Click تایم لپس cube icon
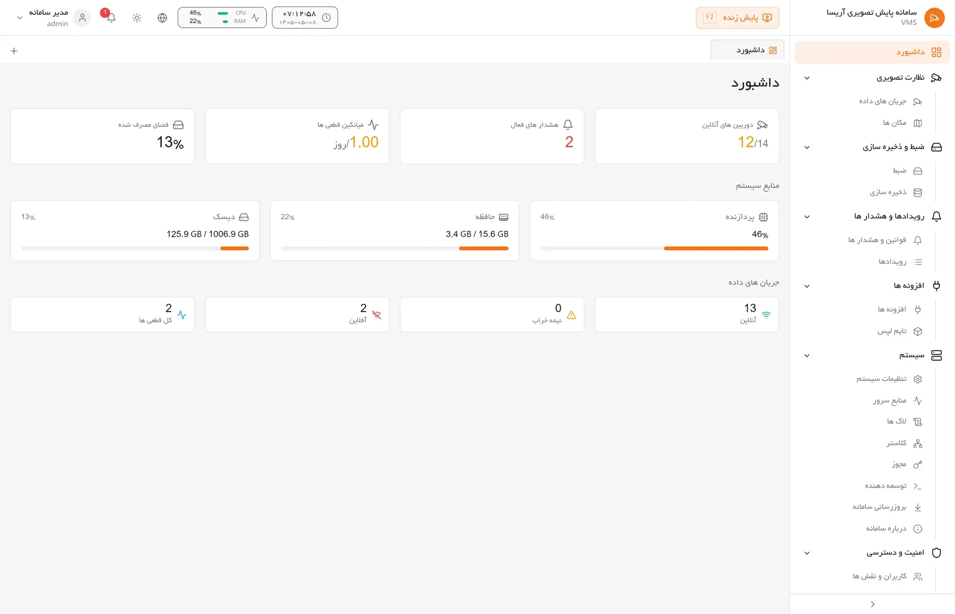 pos(918,332)
